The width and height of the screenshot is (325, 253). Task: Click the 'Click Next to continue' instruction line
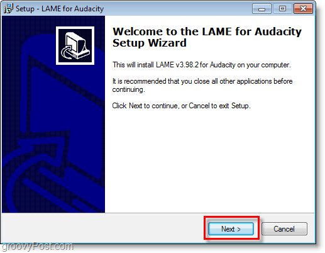click(x=182, y=106)
